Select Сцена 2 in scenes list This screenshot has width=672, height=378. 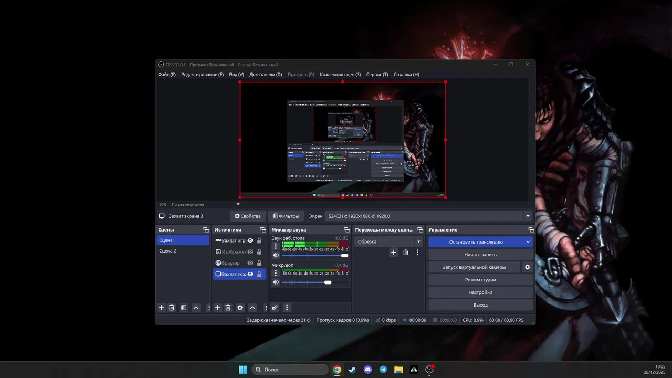(x=183, y=251)
